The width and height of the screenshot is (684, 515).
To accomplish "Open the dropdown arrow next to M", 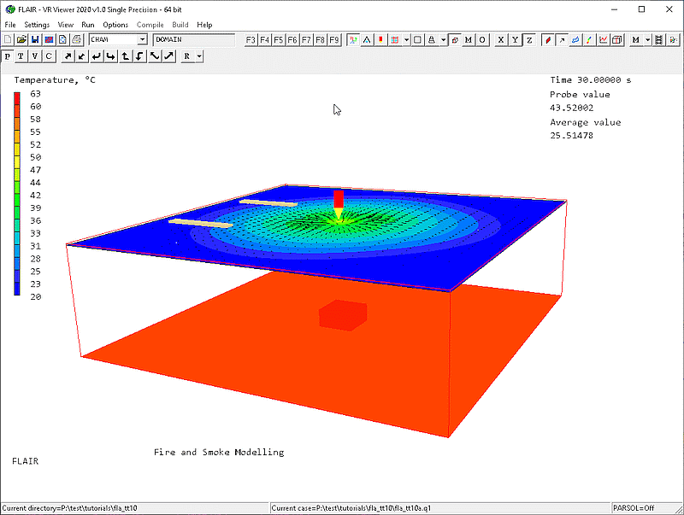I will click(x=648, y=39).
